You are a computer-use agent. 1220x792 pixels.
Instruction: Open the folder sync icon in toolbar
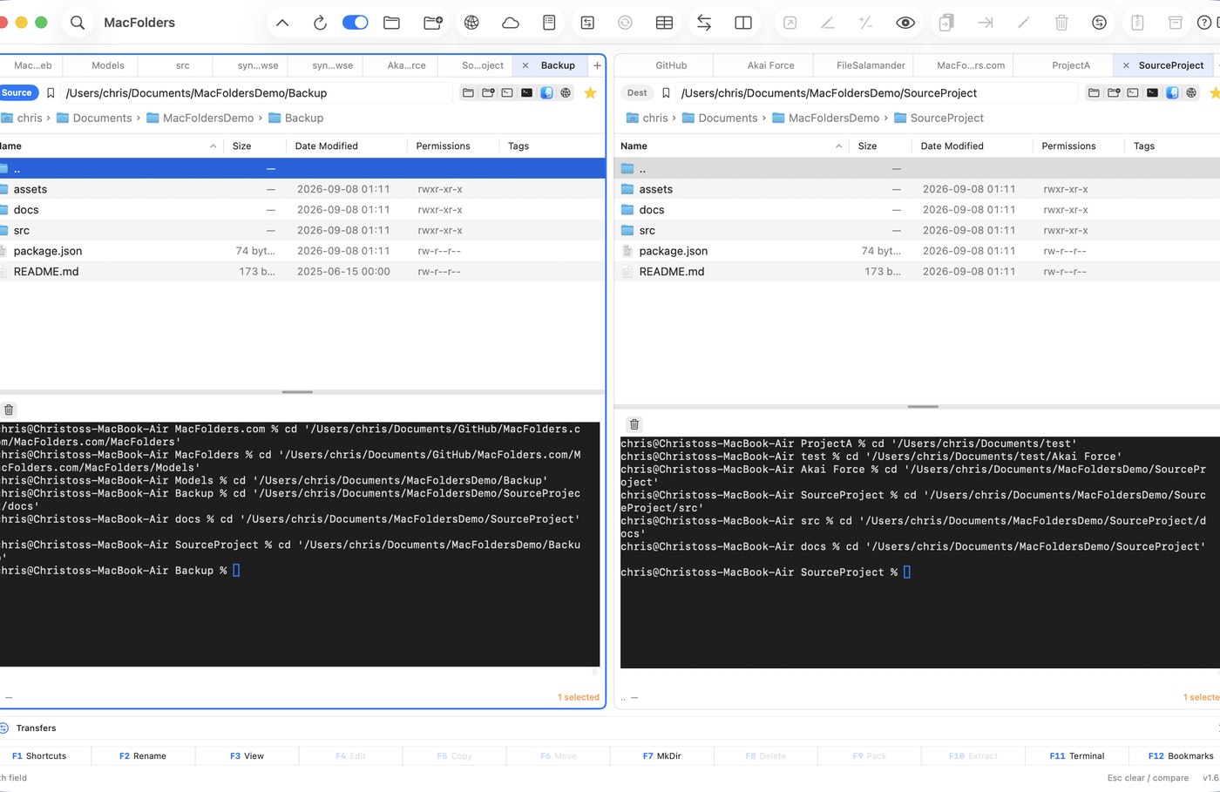pyautogui.click(x=587, y=24)
